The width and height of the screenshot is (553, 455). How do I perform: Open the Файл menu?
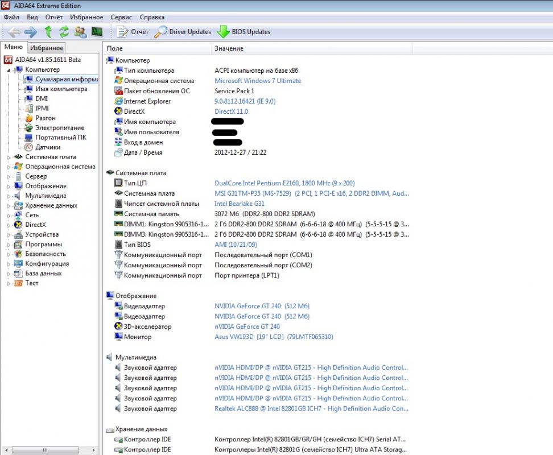click(x=11, y=17)
